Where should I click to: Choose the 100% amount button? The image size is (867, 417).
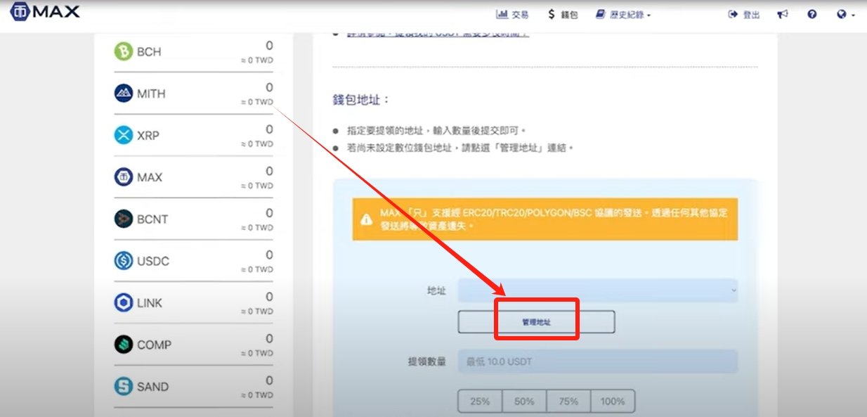pos(613,402)
